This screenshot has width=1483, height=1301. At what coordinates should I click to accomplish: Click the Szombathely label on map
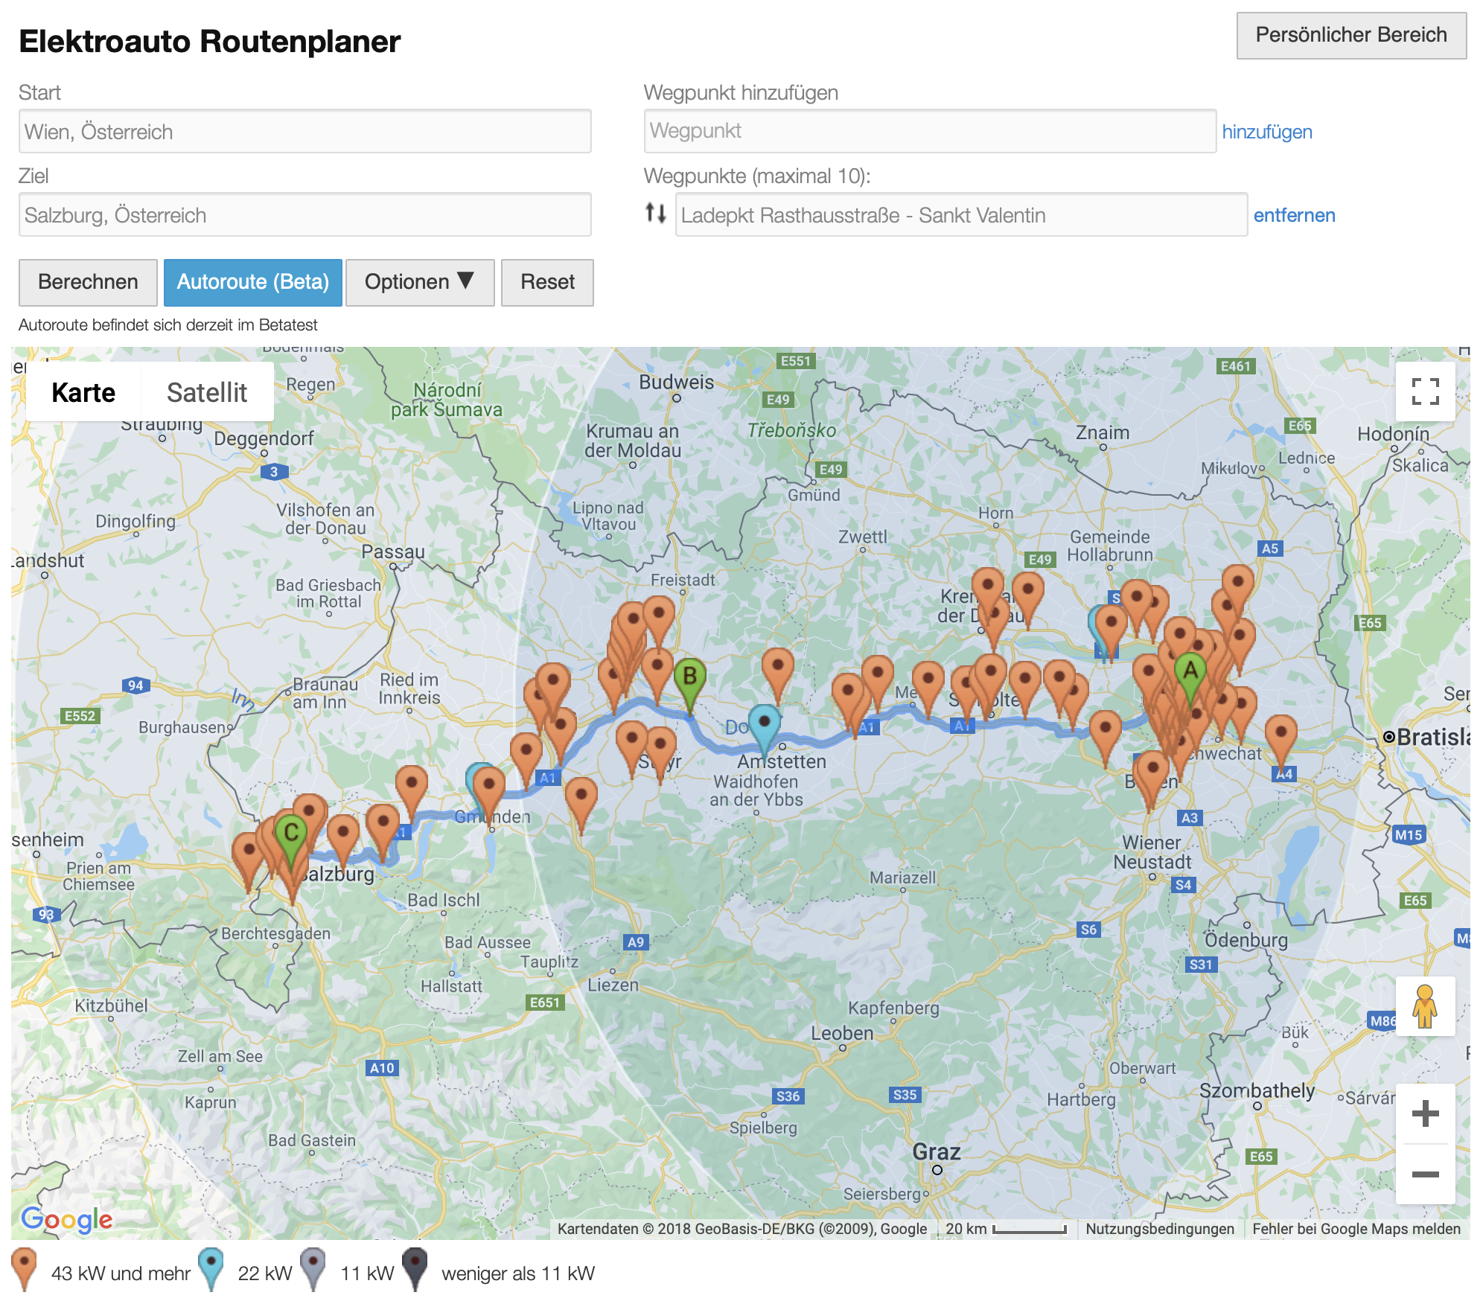click(1257, 1091)
